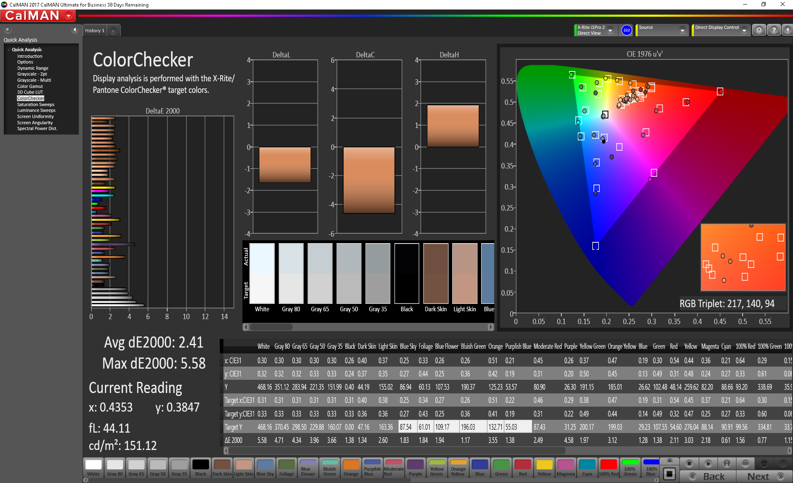Select the History 1 tab
793x483 pixels.
click(x=95, y=31)
